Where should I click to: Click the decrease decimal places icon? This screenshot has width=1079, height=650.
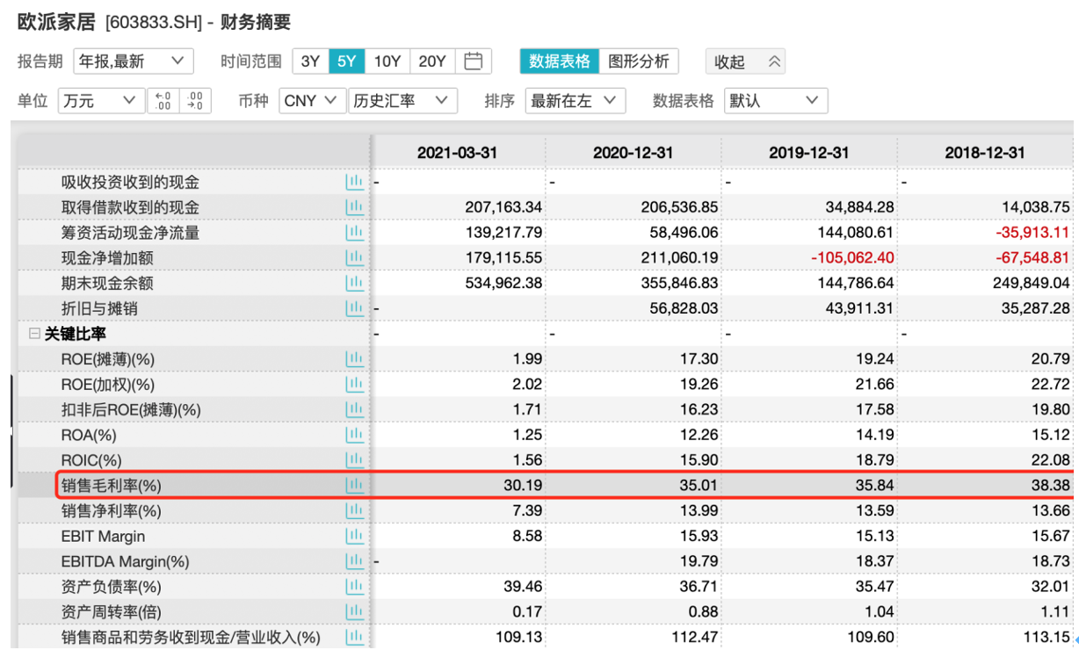[195, 101]
